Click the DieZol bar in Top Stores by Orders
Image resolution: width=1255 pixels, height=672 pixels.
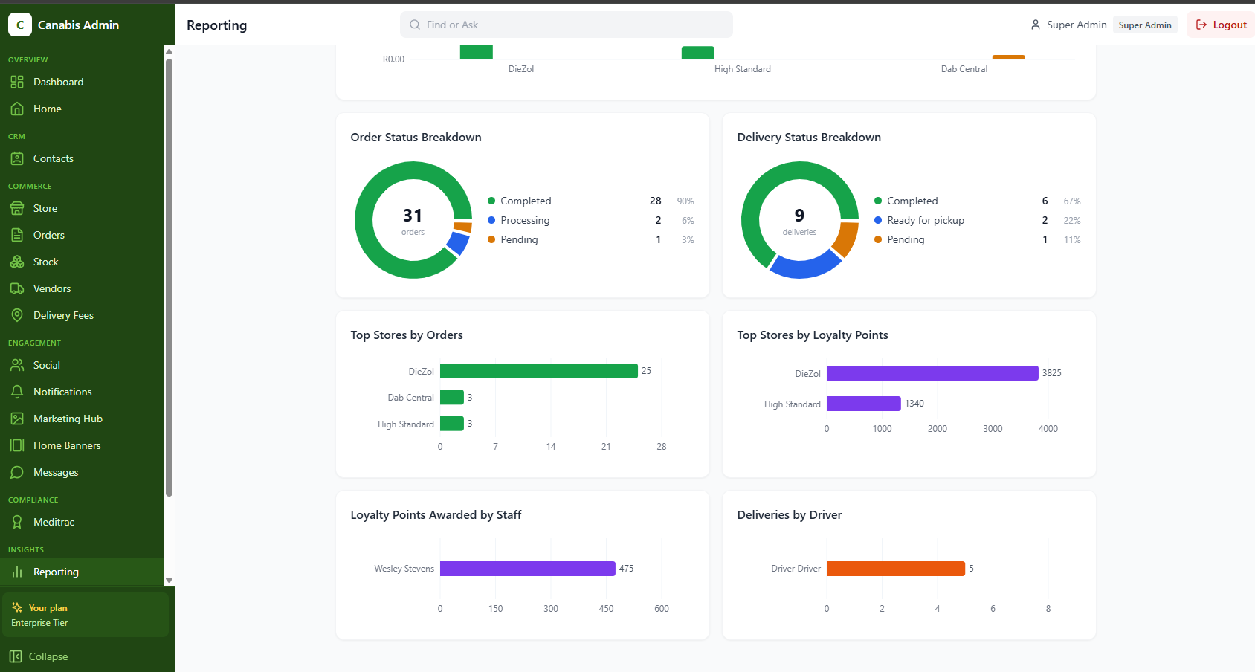tap(539, 371)
